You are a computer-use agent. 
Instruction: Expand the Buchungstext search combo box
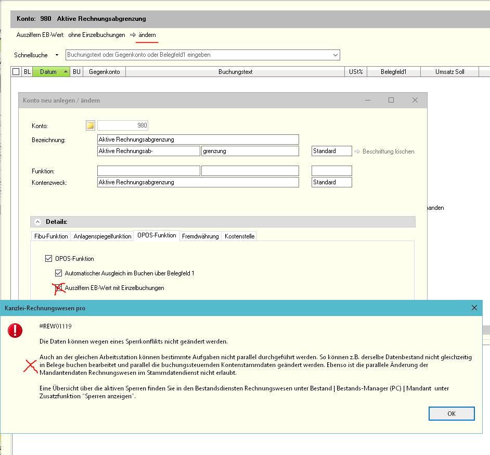(x=335, y=55)
